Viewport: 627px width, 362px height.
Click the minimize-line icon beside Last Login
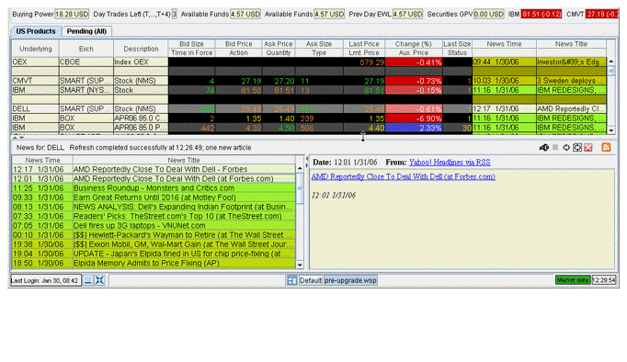tap(88, 280)
